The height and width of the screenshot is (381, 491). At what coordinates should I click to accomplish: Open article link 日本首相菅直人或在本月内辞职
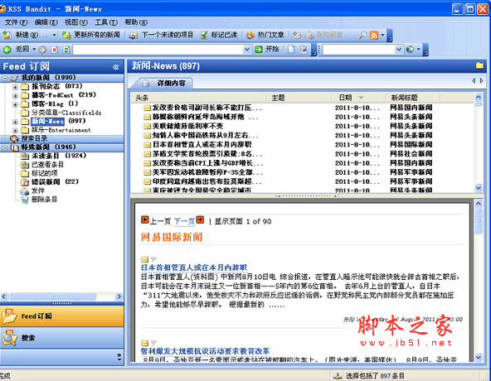pos(194,268)
